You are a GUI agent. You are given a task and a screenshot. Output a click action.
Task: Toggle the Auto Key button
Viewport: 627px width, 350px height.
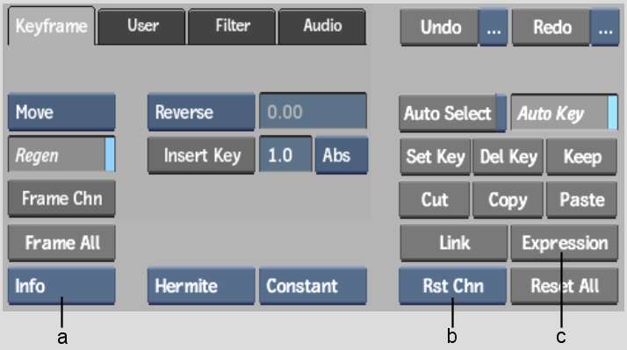(564, 113)
